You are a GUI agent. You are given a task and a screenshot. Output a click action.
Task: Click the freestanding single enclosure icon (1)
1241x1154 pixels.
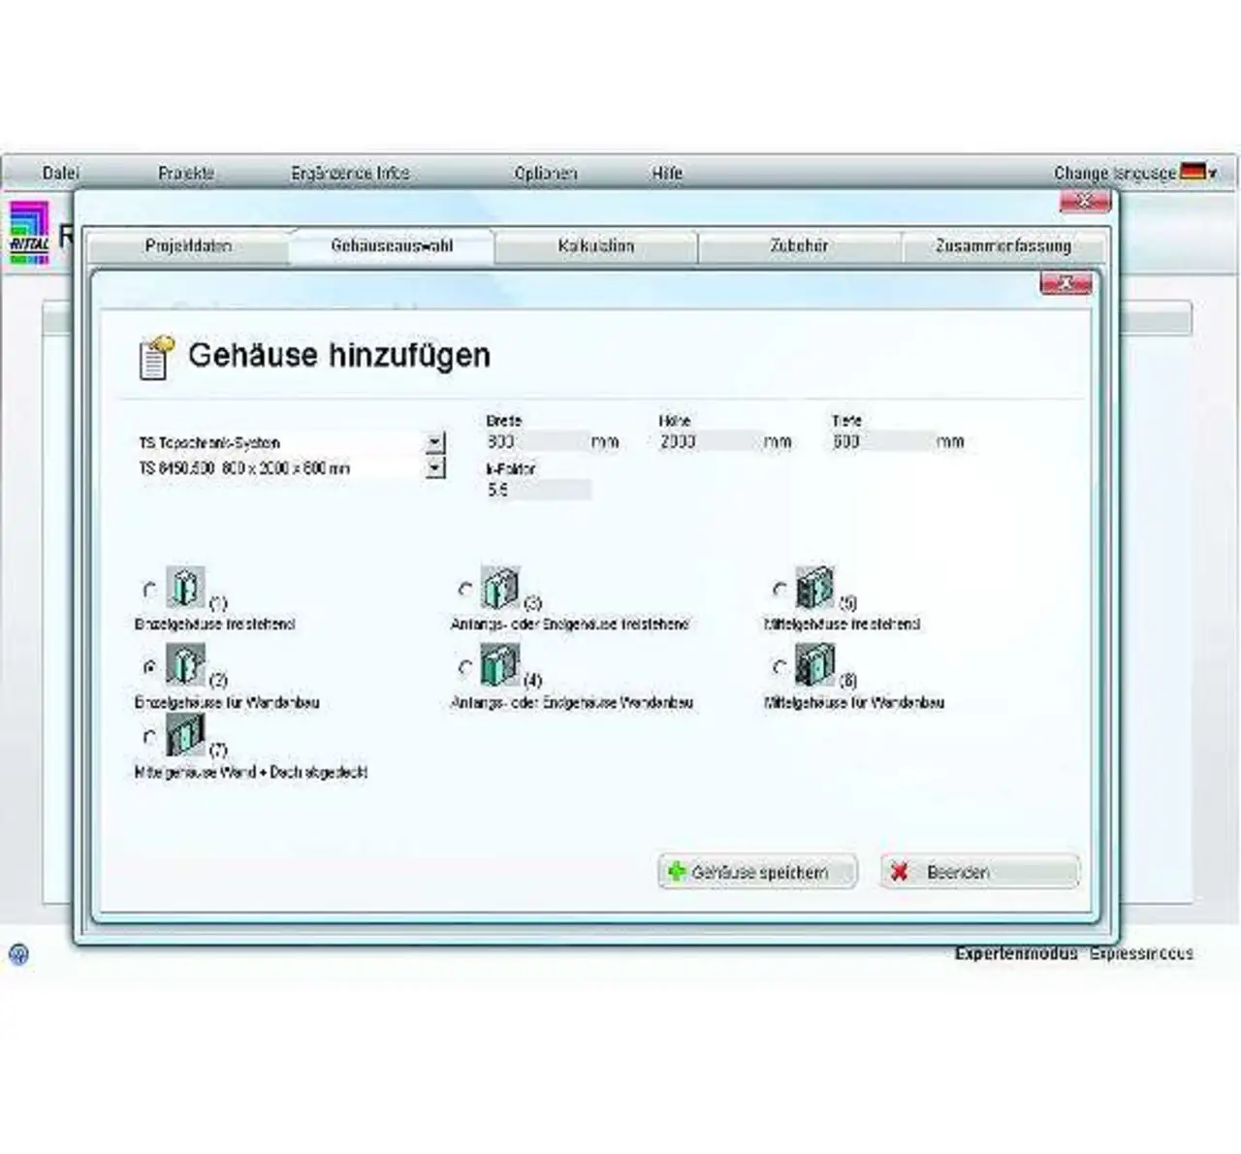pyautogui.click(x=184, y=588)
